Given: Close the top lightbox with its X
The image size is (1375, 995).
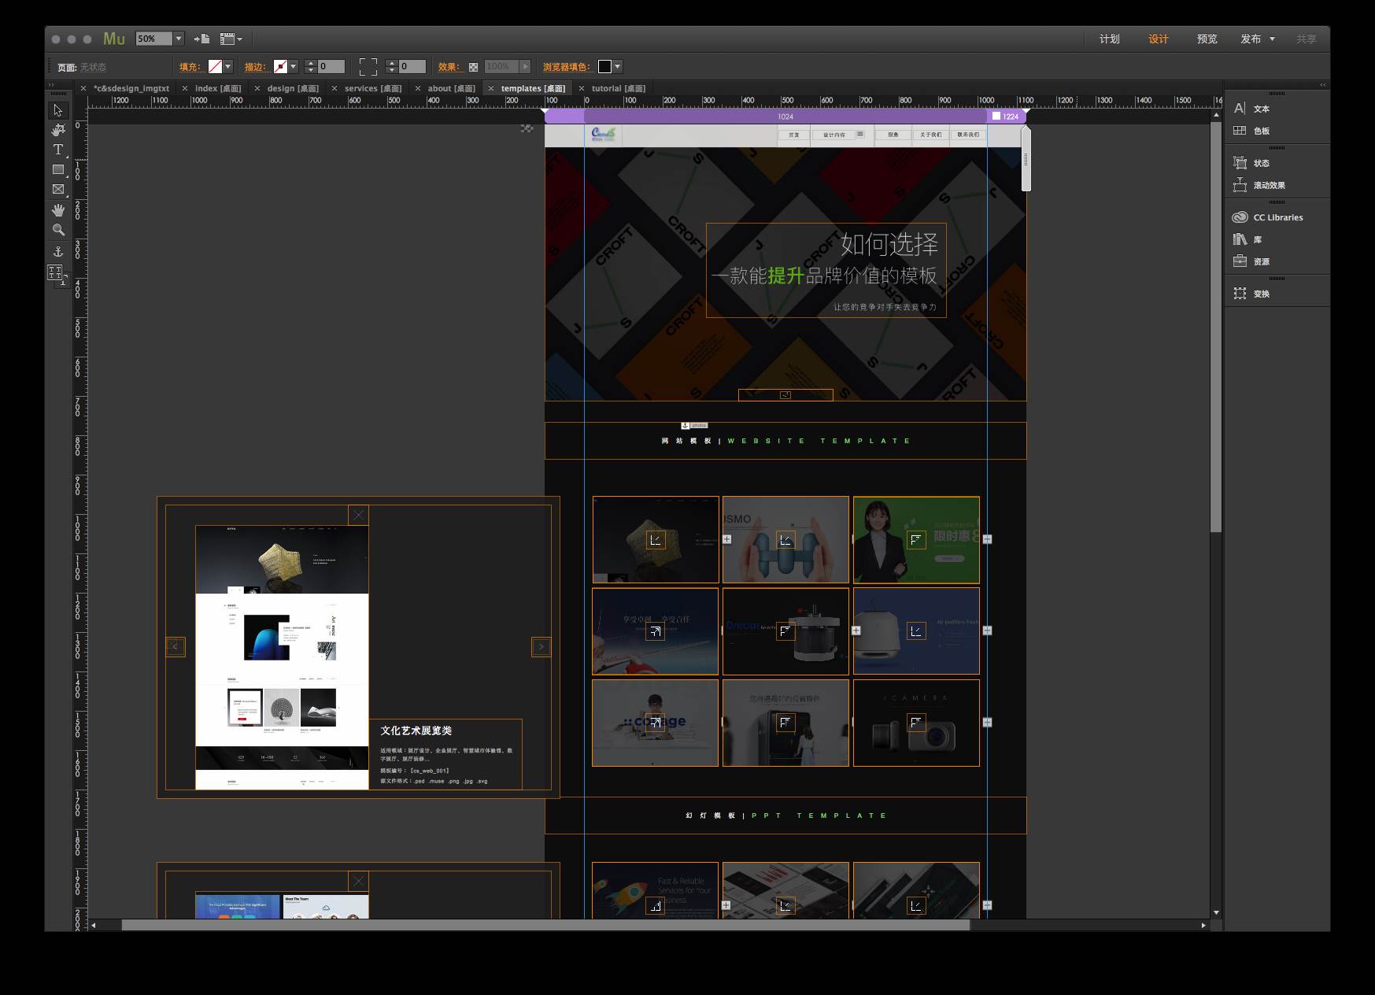Looking at the screenshot, I should (359, 515).
